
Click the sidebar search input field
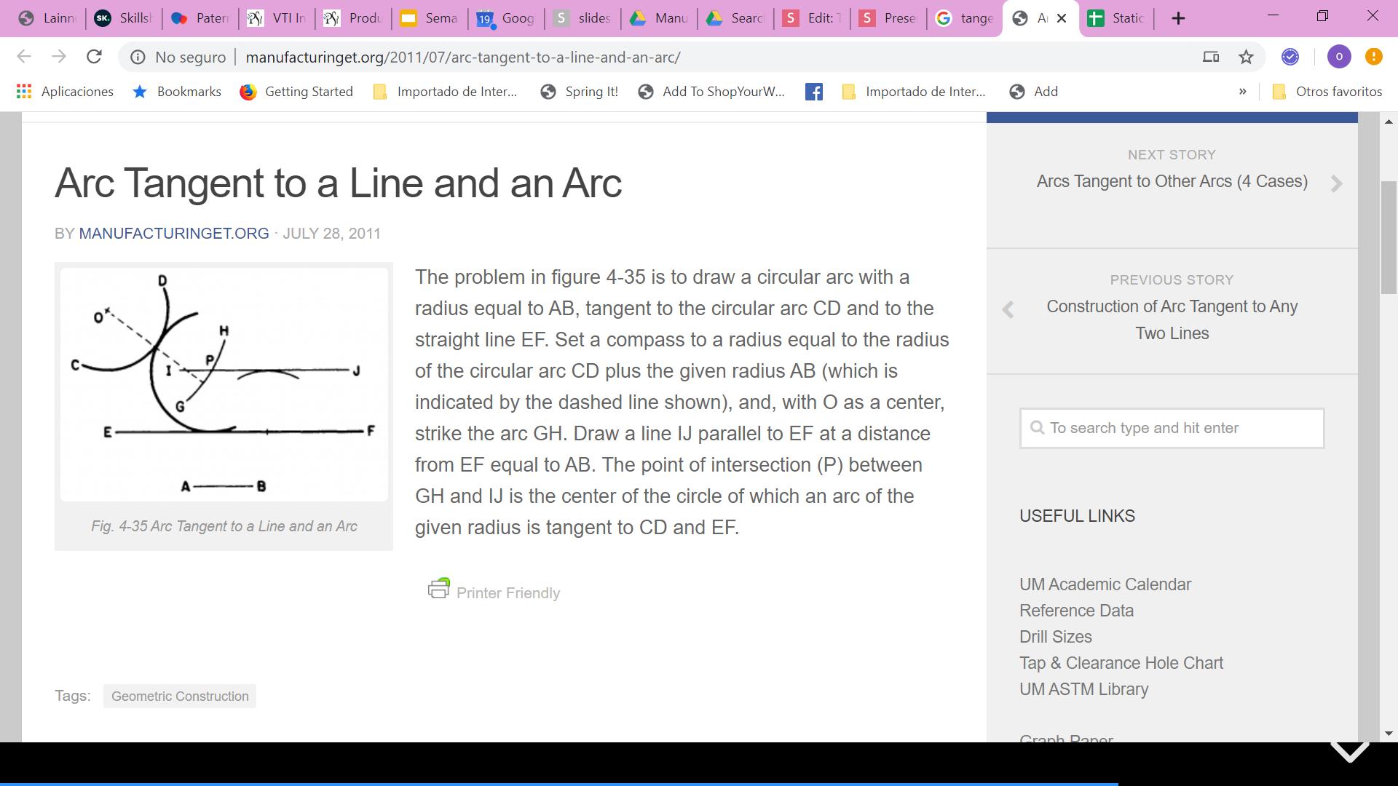pyautogui.click(x=1172, y=428)
